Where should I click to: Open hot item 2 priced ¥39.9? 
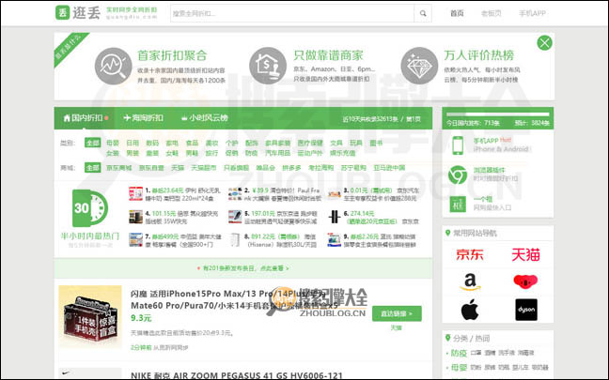pos(282,194)
